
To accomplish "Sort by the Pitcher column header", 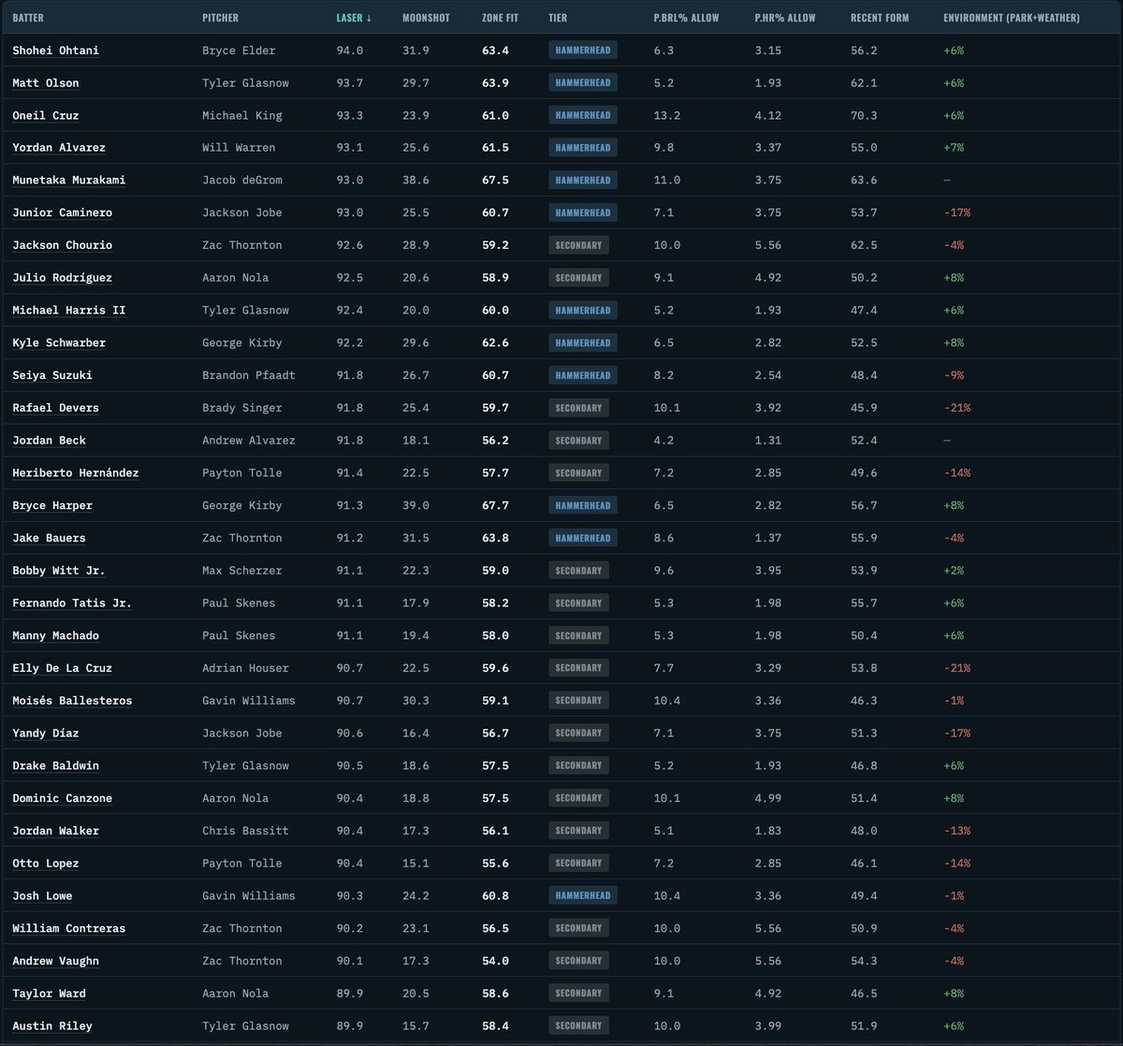I will coord(220,18).
